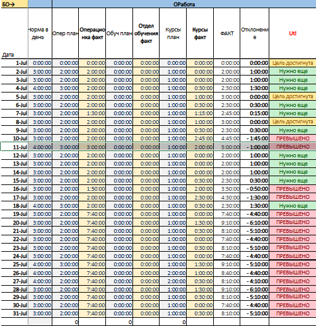This screenshot has height=326, width=316.
Task: Select the 1-Jul date cell
Action: 15,63
